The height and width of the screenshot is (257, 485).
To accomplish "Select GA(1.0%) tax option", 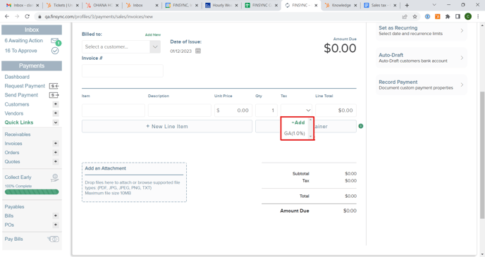I will coord(295,134).
